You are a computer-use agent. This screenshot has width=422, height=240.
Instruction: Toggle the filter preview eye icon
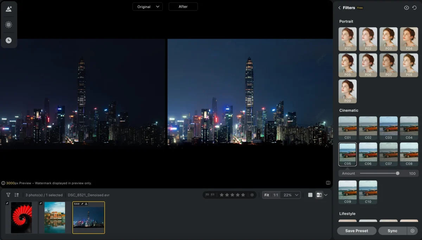(x=406, y=8)
